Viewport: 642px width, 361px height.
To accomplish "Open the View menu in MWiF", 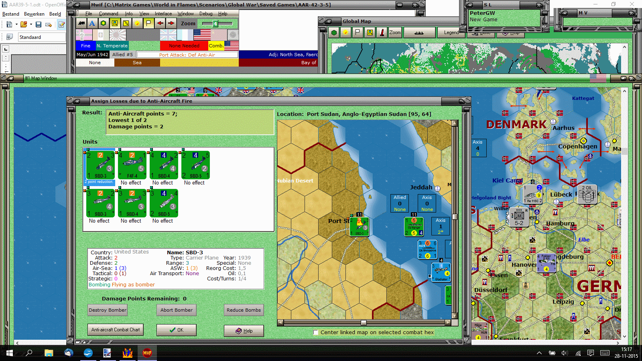I will [144, 14].
